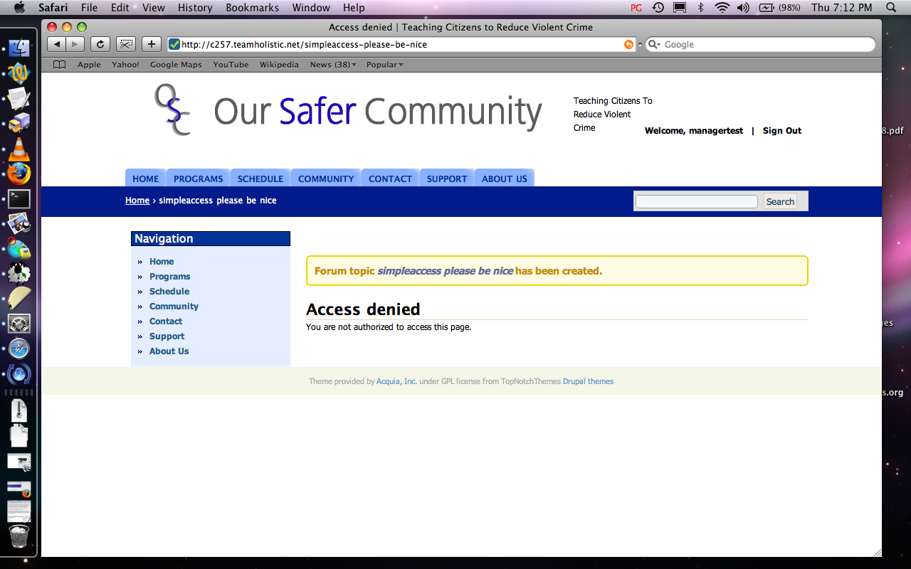911x569 pixels.
Task: Click inside the site search input field
Action: click(x=696, y=201)
